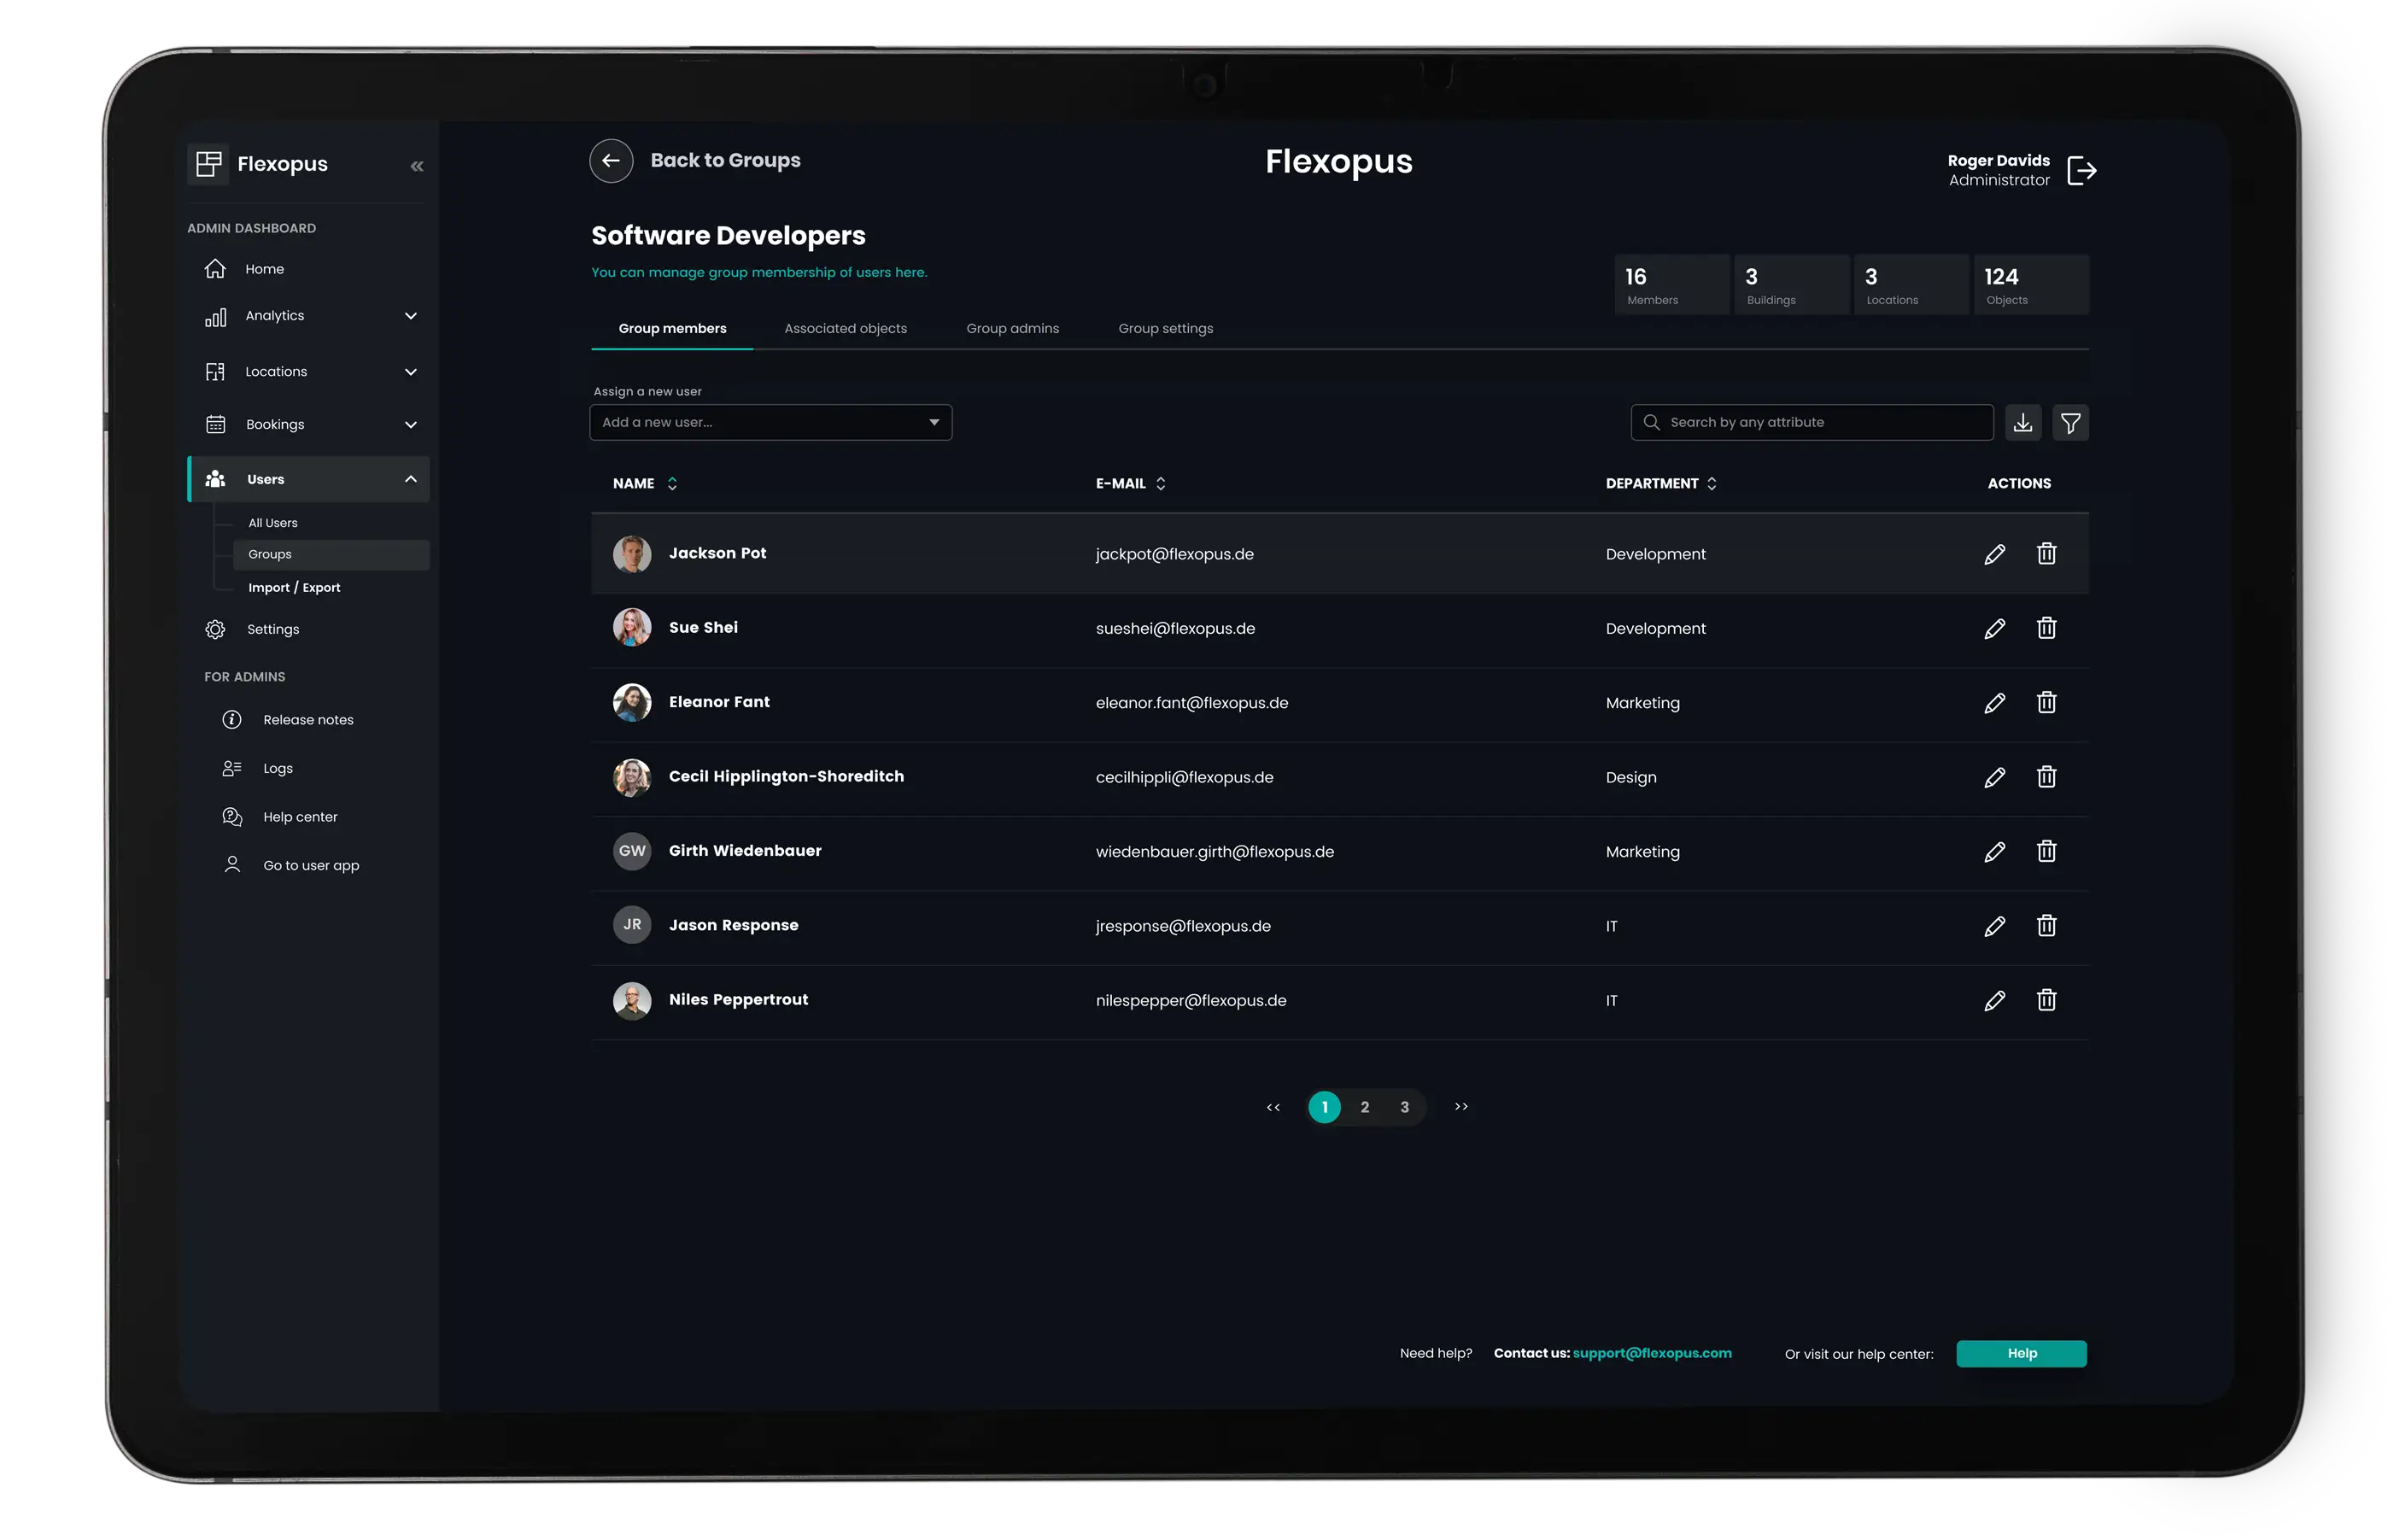The height and width of the screenshot is (1540, 2394).
Task: Sort table by Name column
Action: click(x=672, y=484)
